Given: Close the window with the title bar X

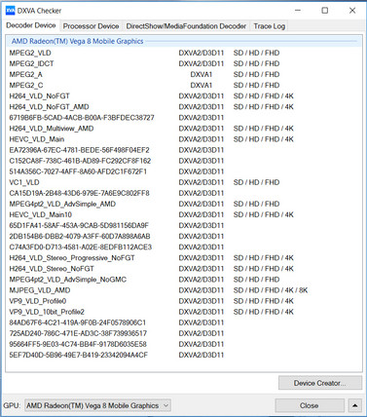Looking at the screenshot, I should tap(352, 11).
